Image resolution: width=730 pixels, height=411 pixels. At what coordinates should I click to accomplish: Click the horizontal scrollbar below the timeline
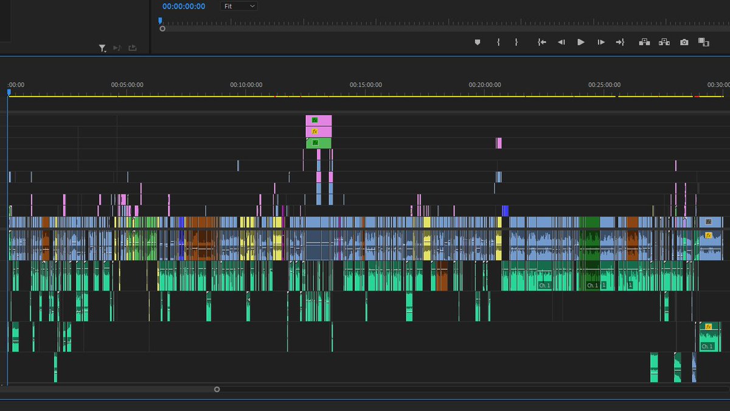tap(216, 389)
